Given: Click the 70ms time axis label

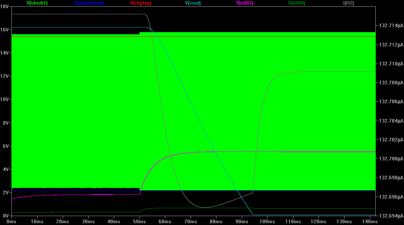Looking at the screenshot, I should pyautogui.click(x=190, y=221).
